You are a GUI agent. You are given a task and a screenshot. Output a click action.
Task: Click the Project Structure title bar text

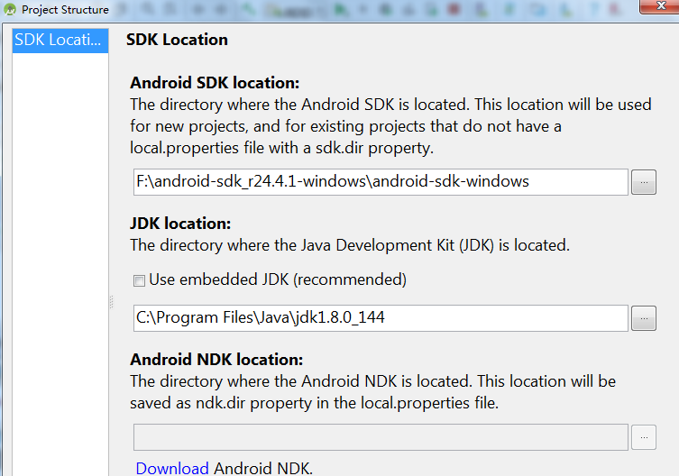(x=65, y=10)
